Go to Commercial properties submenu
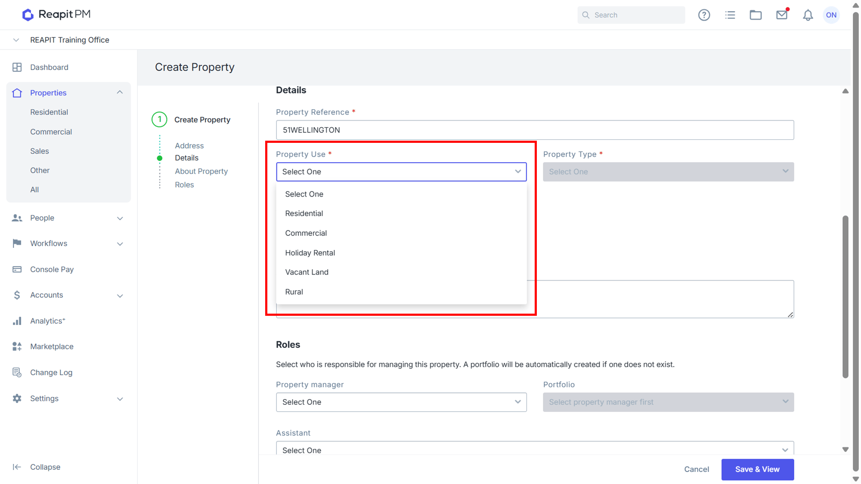 (x=51, y=132)
